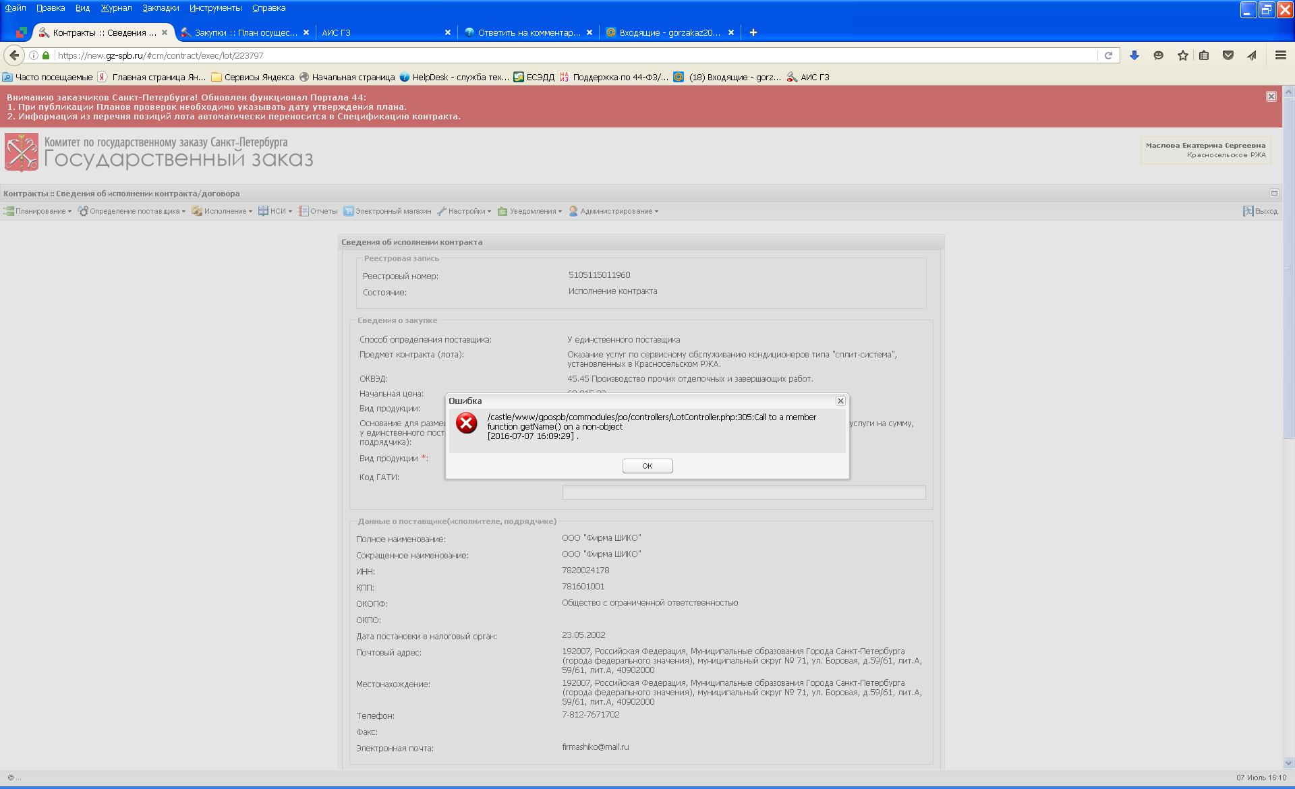
Task: Close the Ошибка dialog with X
Action: click(840, 401)
